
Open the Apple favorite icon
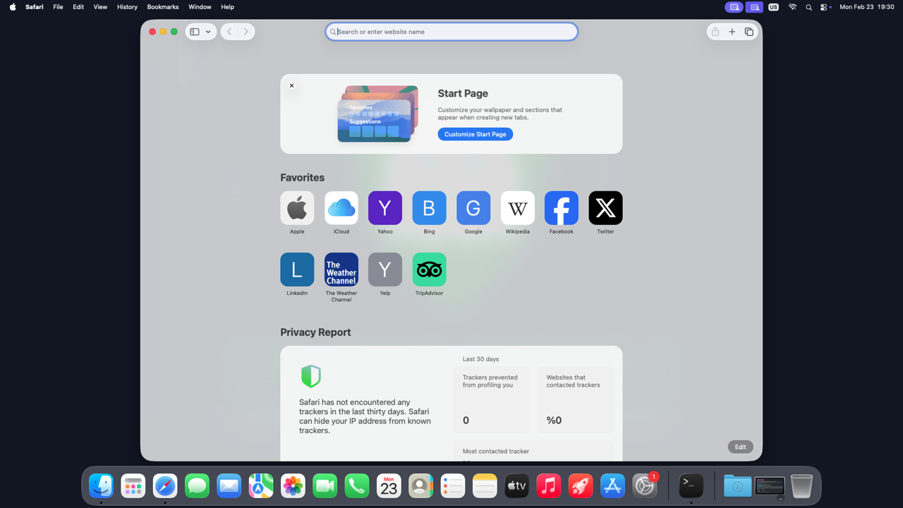click(x=297, y=208)
